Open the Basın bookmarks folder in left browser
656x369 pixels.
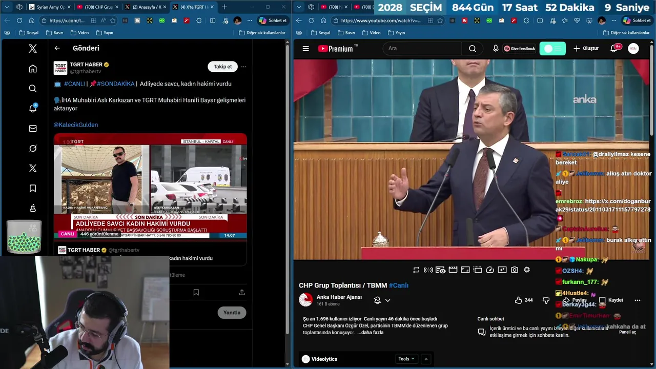pos(54,33)
